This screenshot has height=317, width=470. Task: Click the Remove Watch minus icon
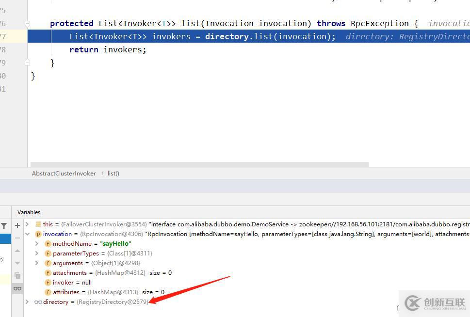(x=17, y=238)
